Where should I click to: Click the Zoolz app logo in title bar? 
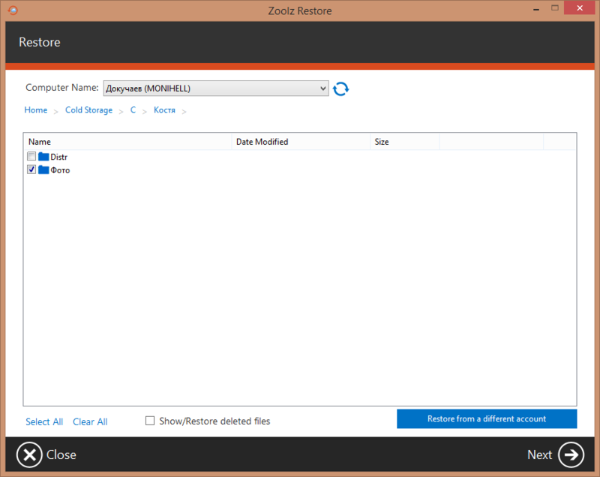pos(13,10)
